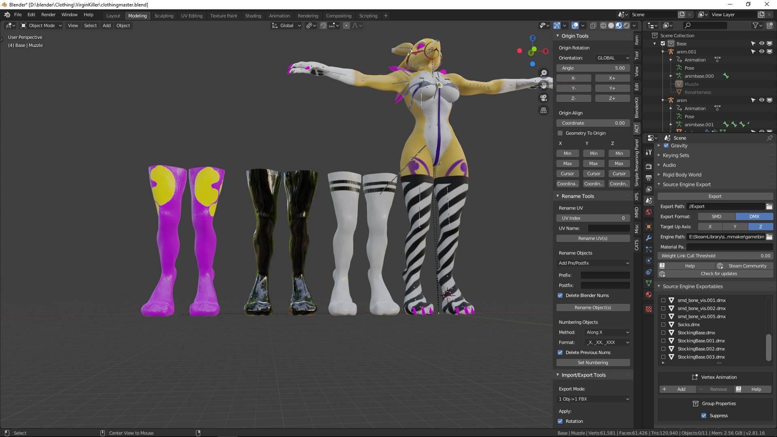Open the Material properties tab icon
Image resolution: width=777 pixels, height=437 pixels.
coord(649,295)
